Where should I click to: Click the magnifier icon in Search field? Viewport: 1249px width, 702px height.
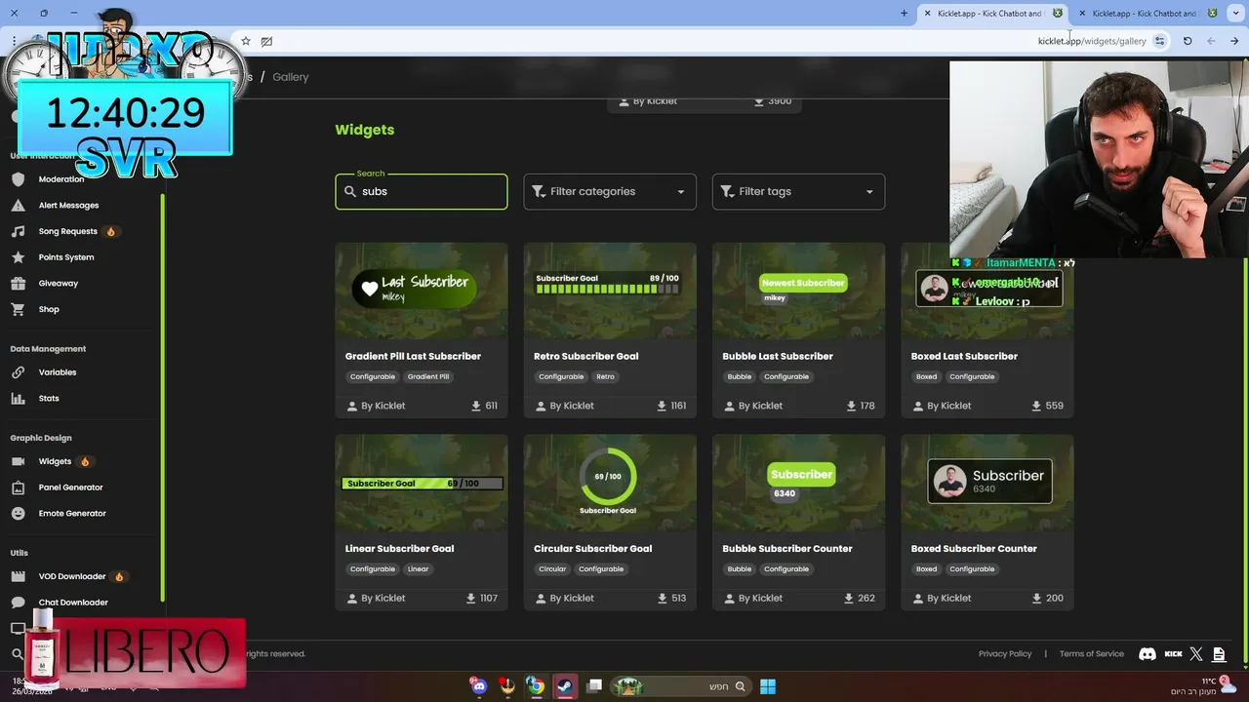(349, 192)
